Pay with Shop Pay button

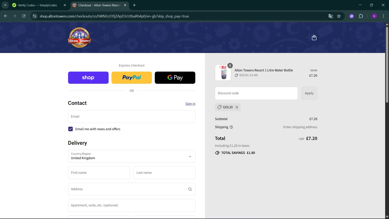tap(88, 78)
